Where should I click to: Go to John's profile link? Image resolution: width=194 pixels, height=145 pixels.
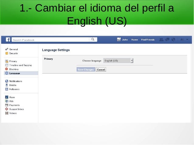coord(125,40)
